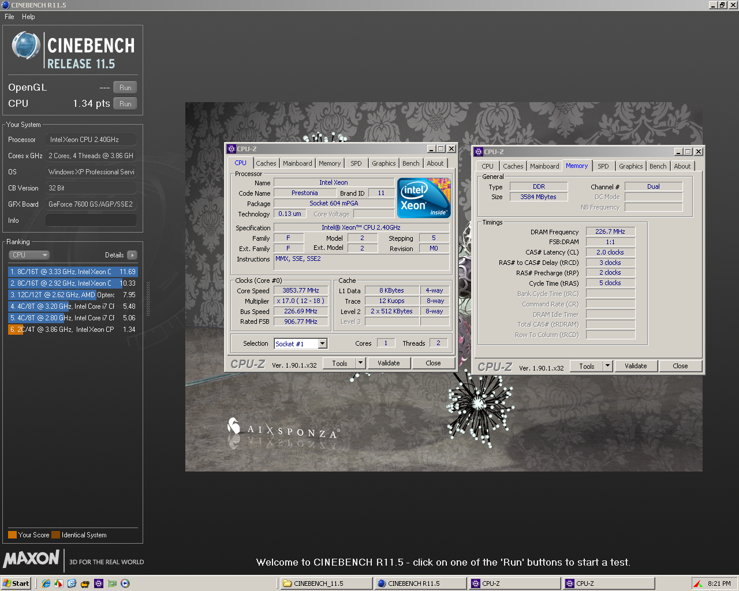
Task: Run the CPU benchmark
Action: point(125,104)
